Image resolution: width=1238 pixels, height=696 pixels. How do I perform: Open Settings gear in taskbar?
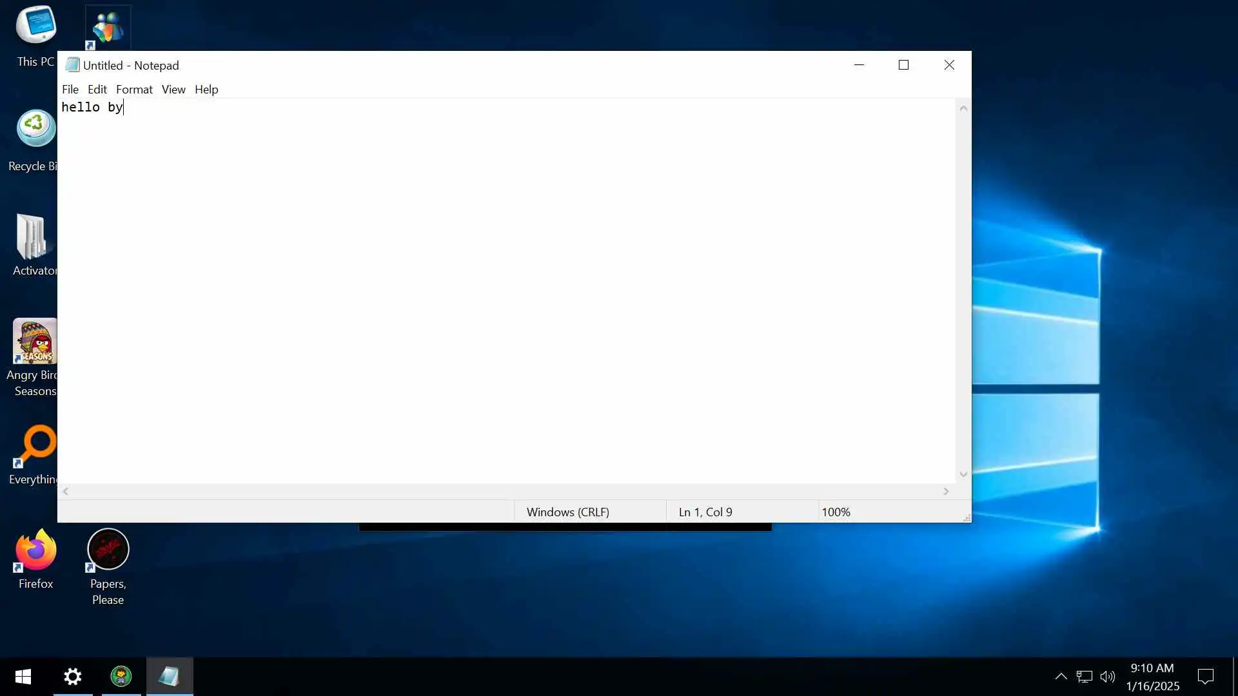pos(73,676)
